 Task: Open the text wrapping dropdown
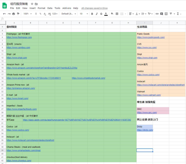[x=144, y=14]
